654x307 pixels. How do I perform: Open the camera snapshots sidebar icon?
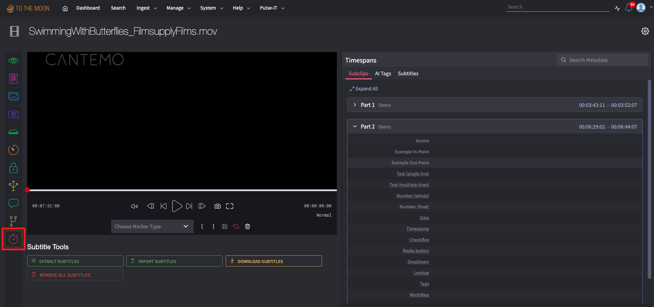click(13, 114)
